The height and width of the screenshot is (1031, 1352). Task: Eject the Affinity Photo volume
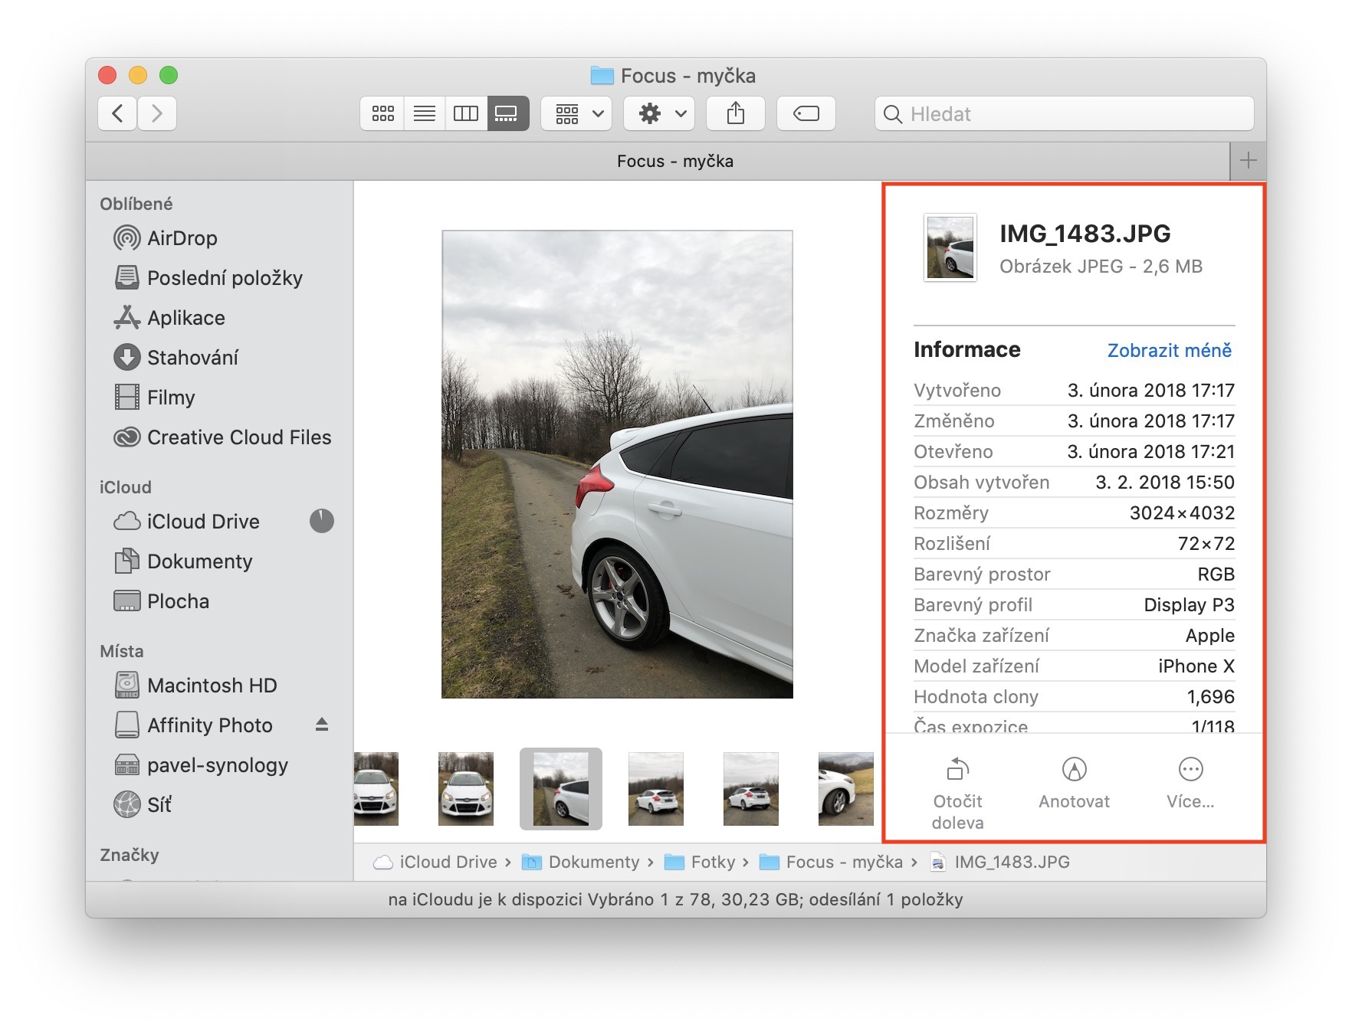coord(322,725)
